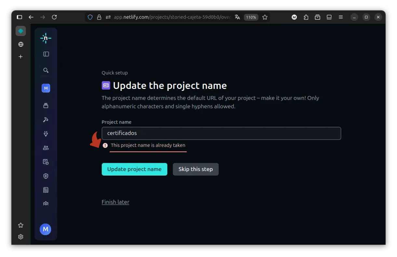The width and height of the screenshot is (397, 257).
Task: Bookmark this page with the star icon
Action: pyautogui.click(x=265, y=17)
